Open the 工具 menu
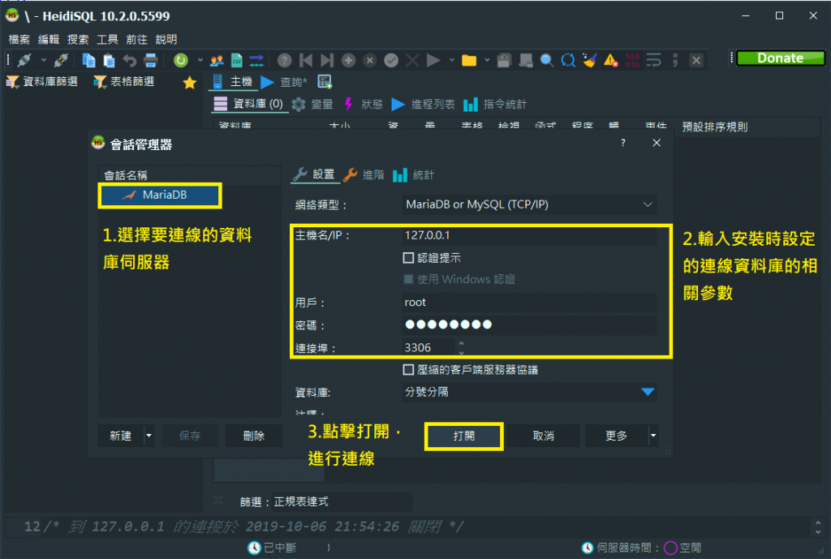This screenshot has width=831, height=559. [108, 39]
